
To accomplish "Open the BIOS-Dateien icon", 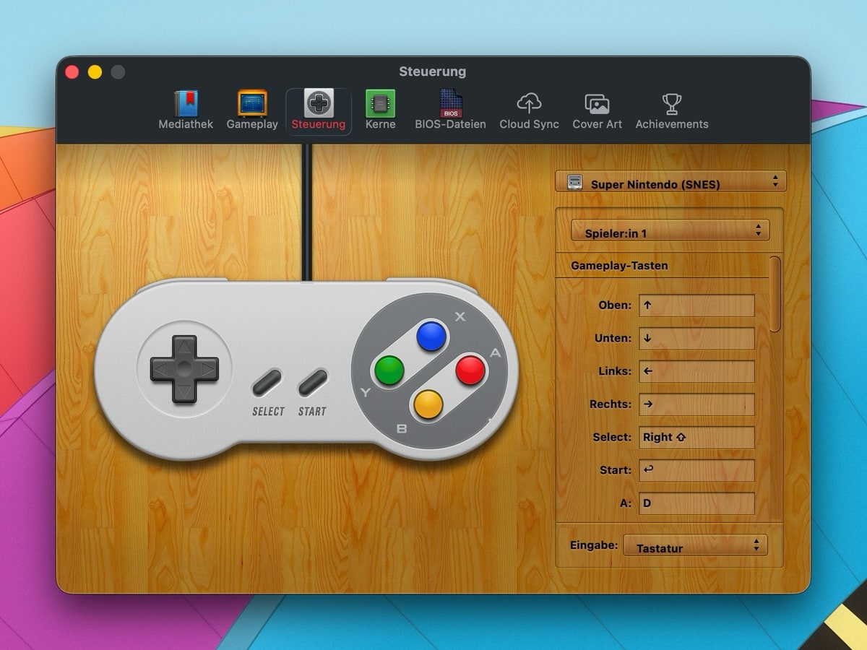I will (451, 103).
